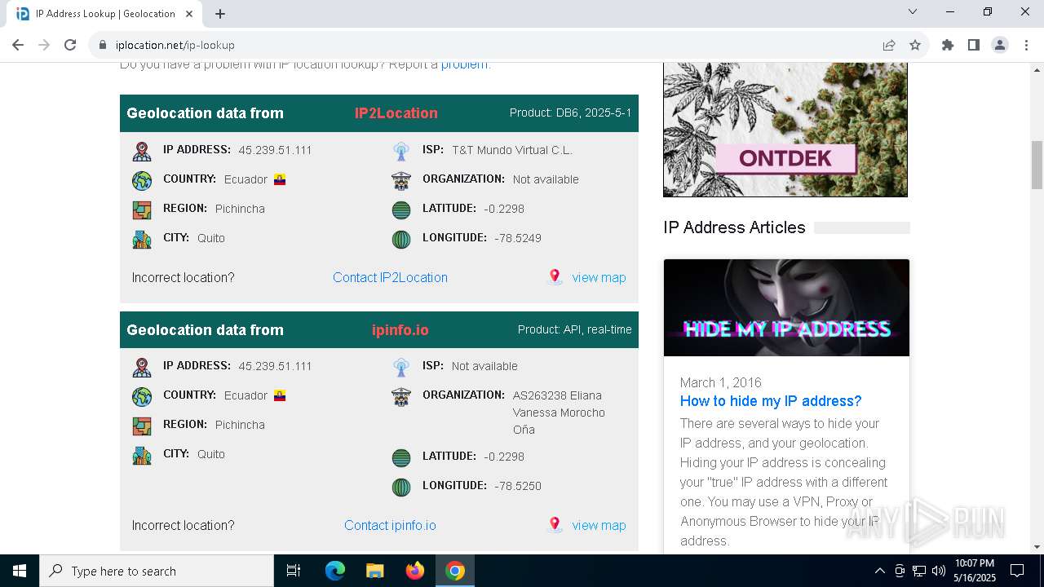Click the browser forward arrow

[44, 45]
